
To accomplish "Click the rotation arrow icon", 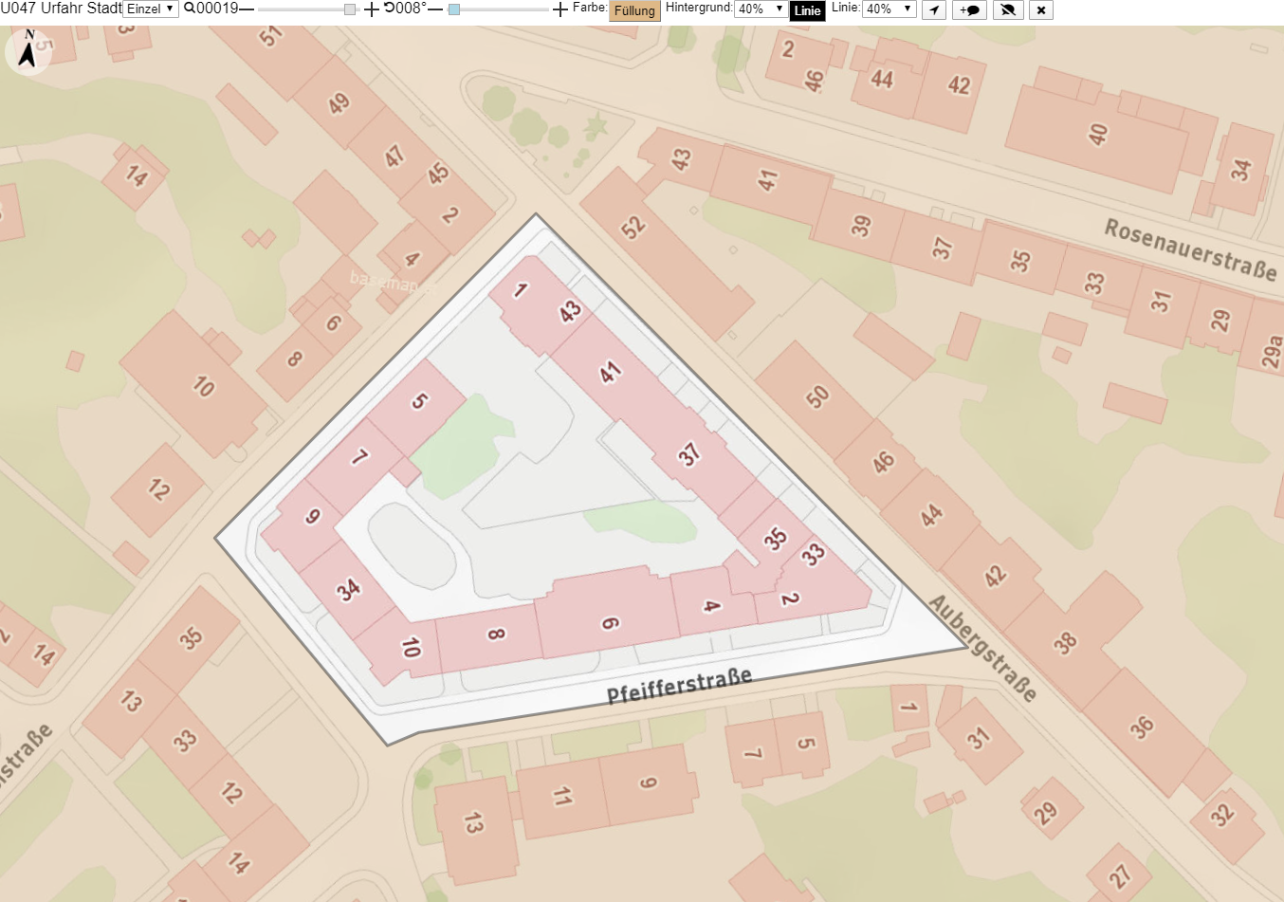I will pyautogui.click(x=389, y=9).
